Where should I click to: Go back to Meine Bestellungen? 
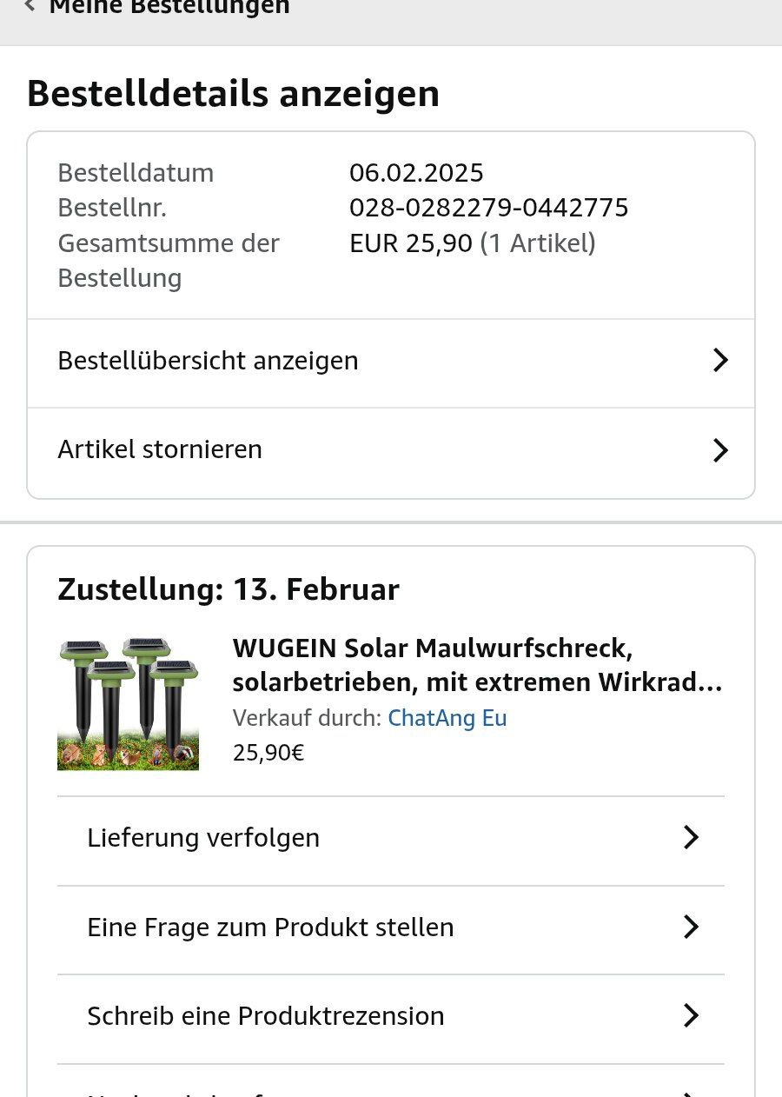169,7
